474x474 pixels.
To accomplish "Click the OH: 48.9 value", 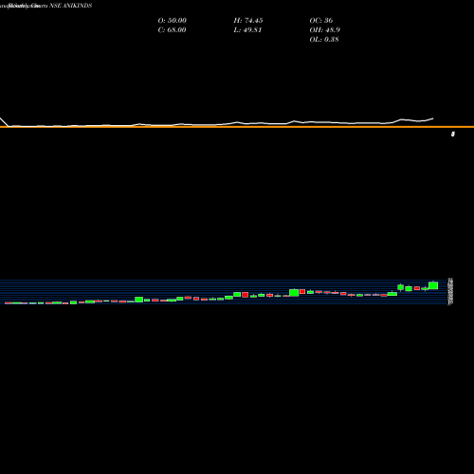I will (x=324, y=30).
